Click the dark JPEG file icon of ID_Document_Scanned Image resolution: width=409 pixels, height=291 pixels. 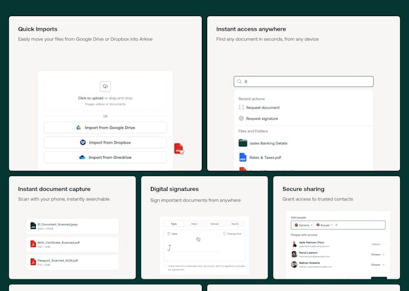[x=33, y=226]
